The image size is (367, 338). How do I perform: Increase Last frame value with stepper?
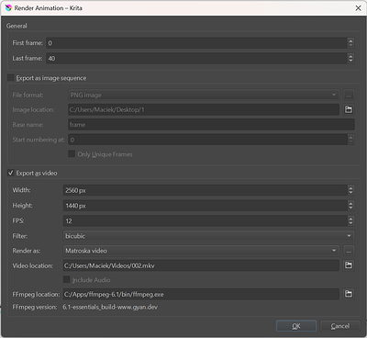point(350,56)
